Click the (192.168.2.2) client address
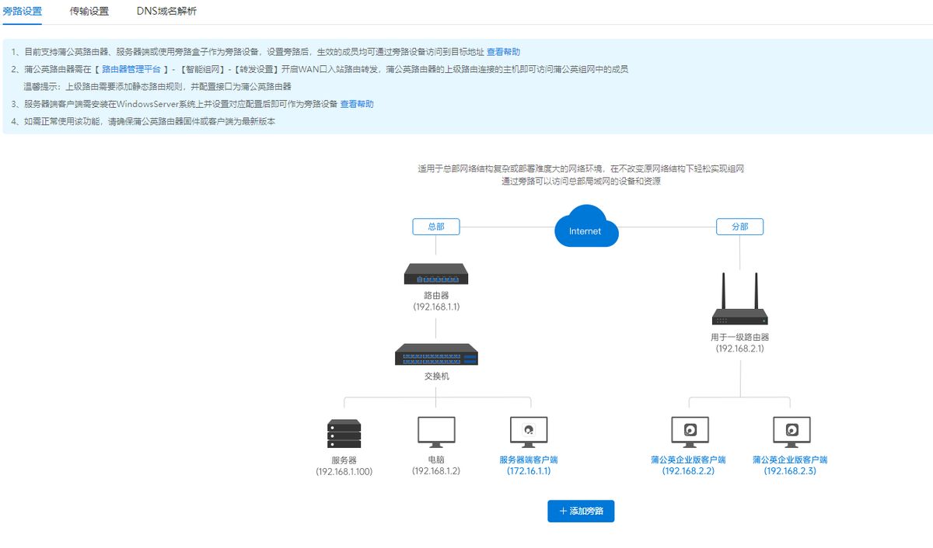Screen dimensions: 933x548 tap(688, 471)
